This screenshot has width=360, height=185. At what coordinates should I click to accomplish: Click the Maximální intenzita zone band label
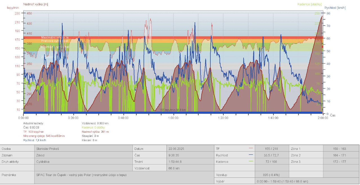click(55, 37)
